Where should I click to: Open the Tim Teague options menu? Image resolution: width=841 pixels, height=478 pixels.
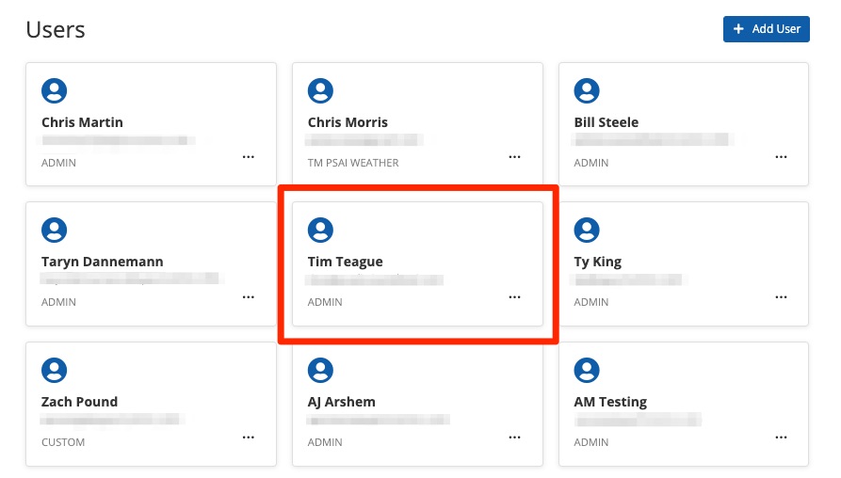514,296
